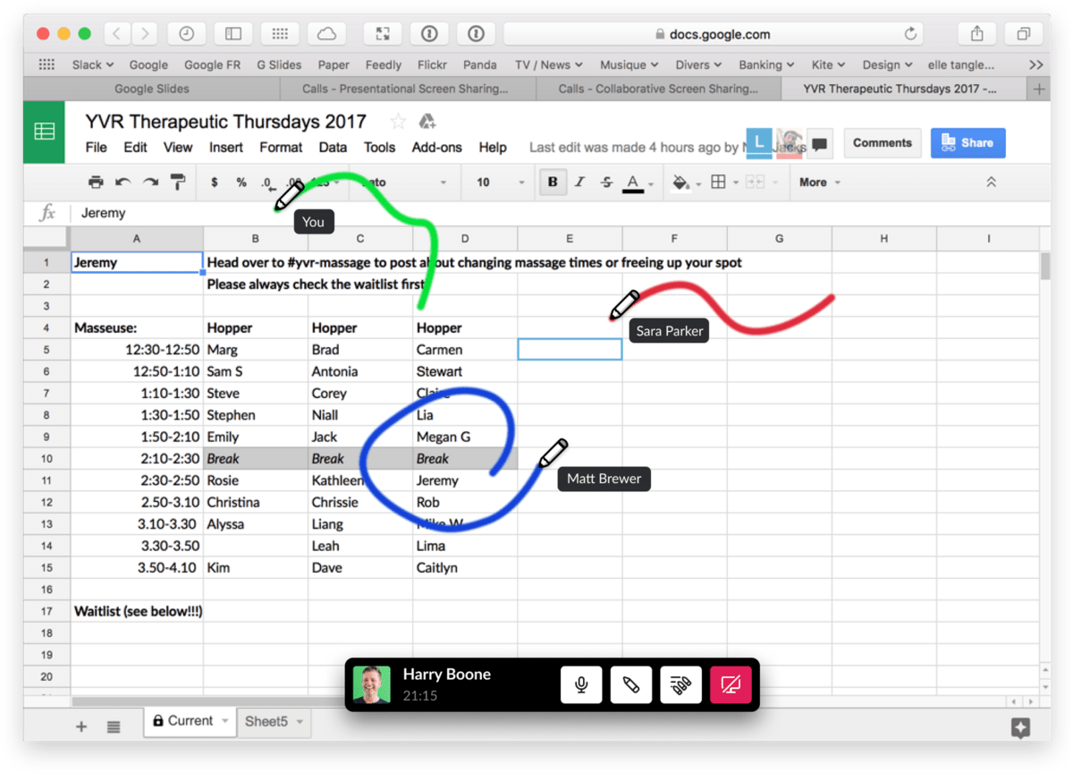
Task: Switch to the Sheet5 tab
Action: [266, 721]
